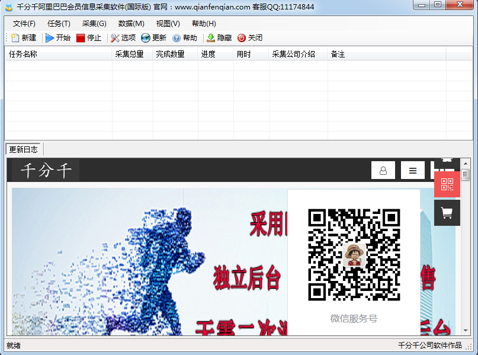Click the scrollbar up arrow in web panel
Viewport: 478px width, 355px height.
pyautogui.click(x=466, y=164)
